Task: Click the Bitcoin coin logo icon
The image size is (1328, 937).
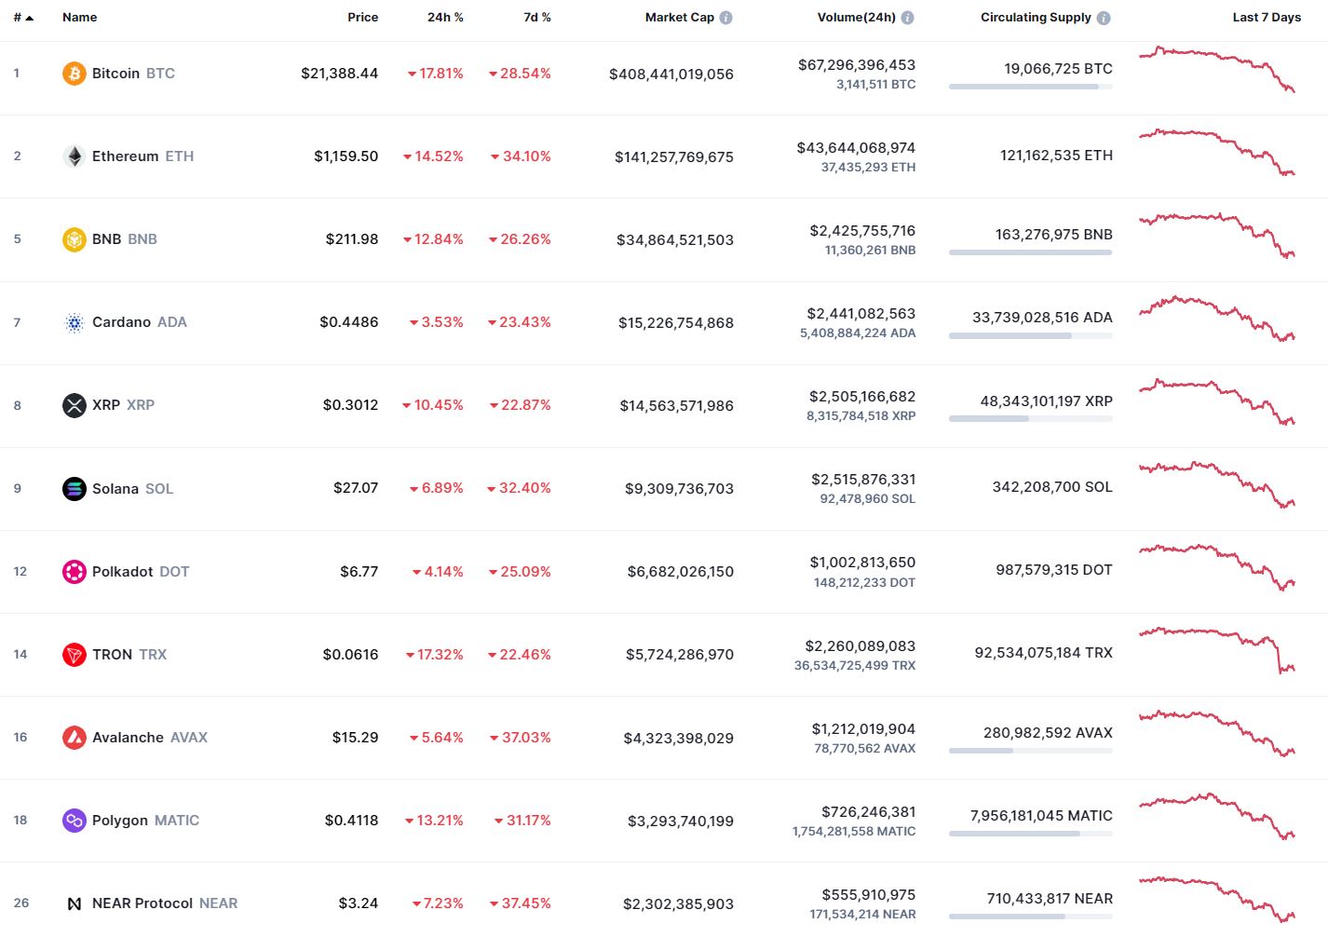Action: pos(75,74)
